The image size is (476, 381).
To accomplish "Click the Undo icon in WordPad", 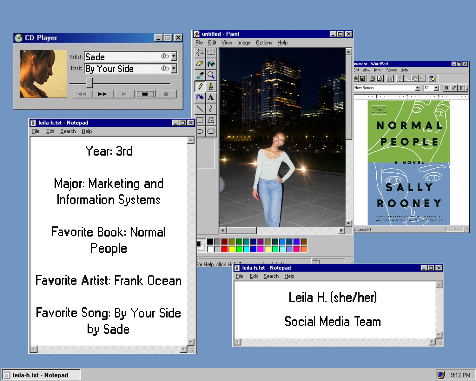I will [422, 78].
